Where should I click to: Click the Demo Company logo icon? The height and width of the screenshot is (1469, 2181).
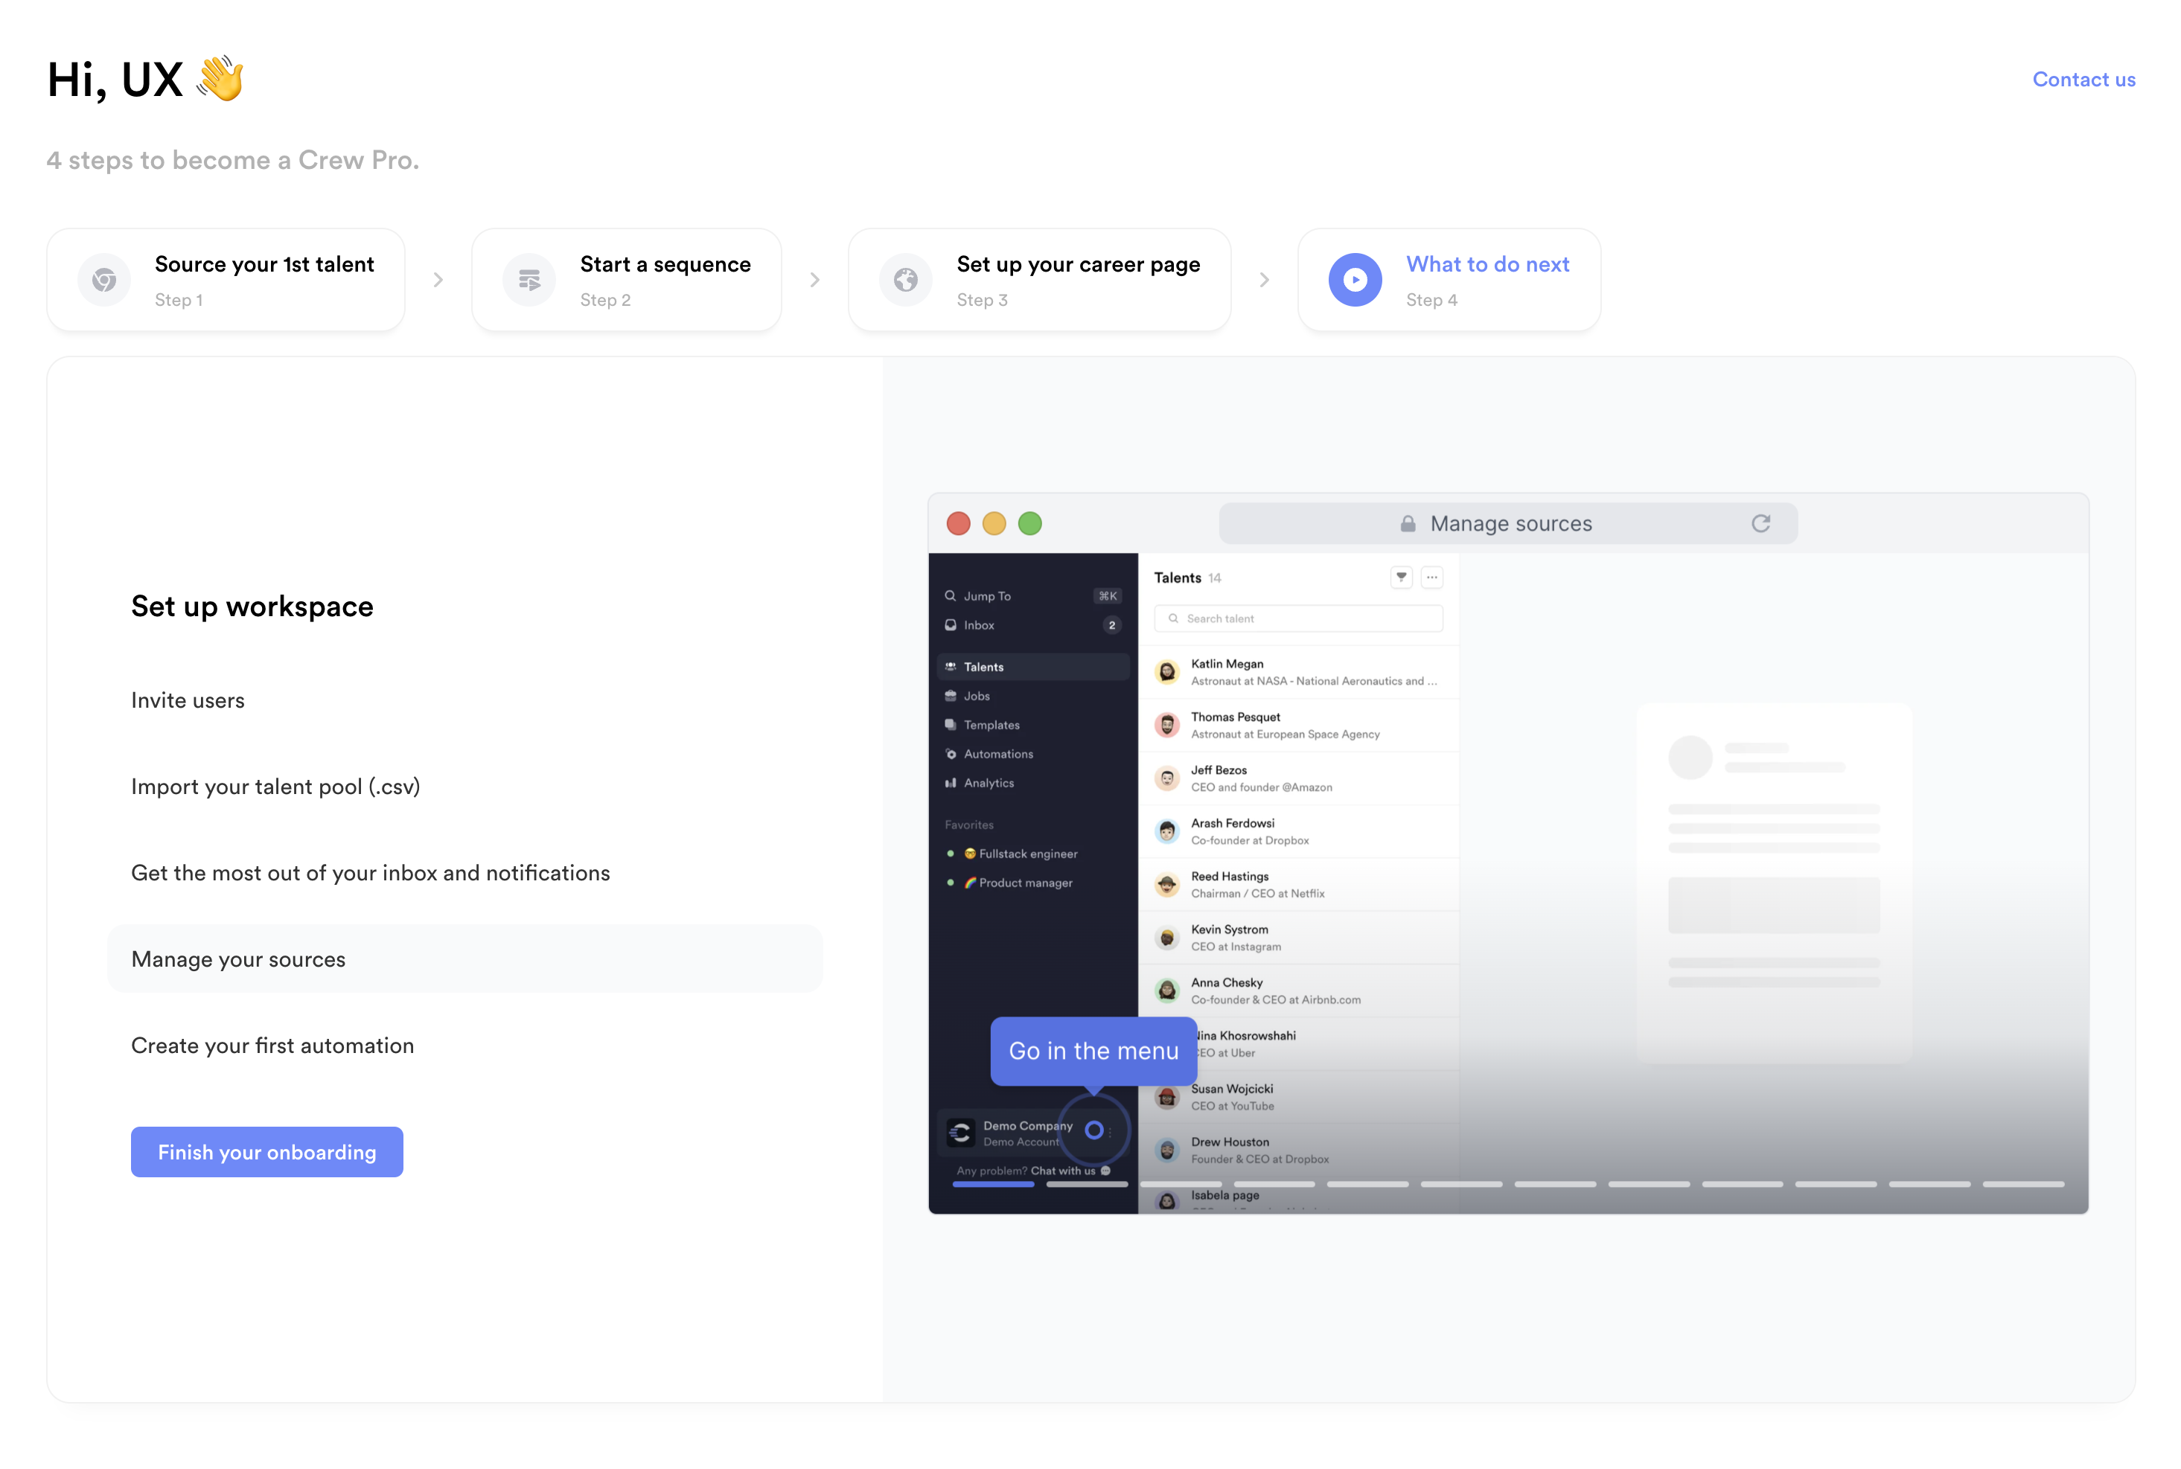(x=959, y=1133)
